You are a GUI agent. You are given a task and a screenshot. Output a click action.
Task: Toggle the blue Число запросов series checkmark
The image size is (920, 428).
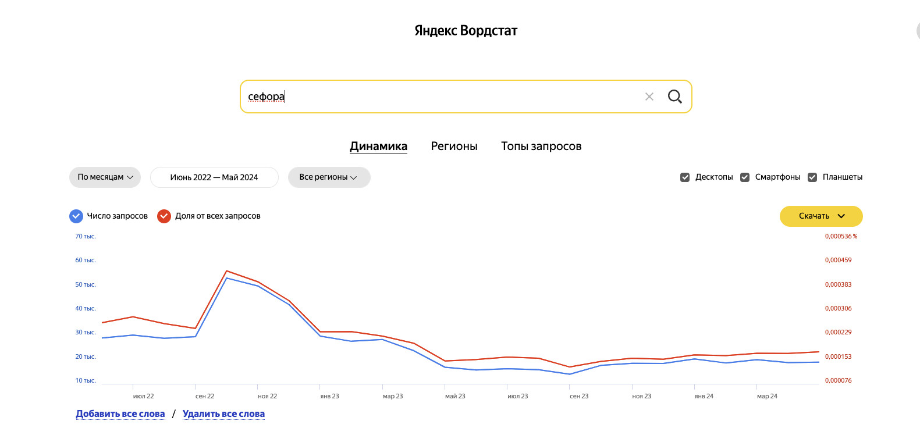[x=76, y=216]
